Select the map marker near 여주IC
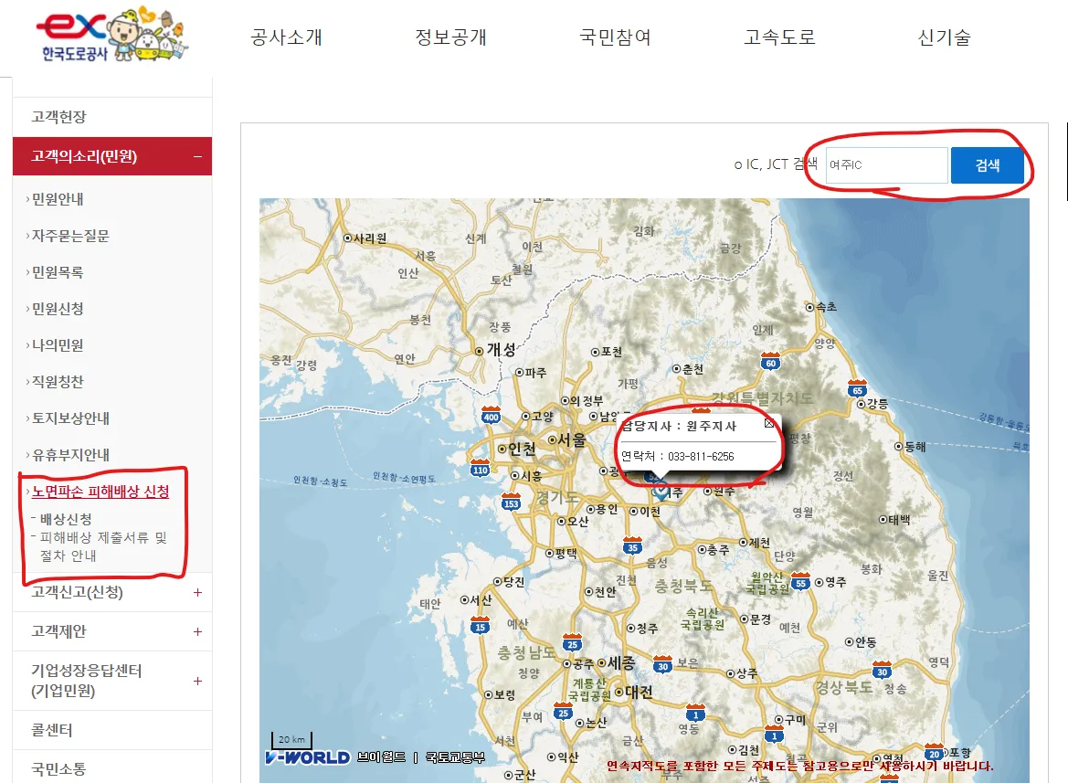Screen dimensions: 1068x783 point(661,491)
